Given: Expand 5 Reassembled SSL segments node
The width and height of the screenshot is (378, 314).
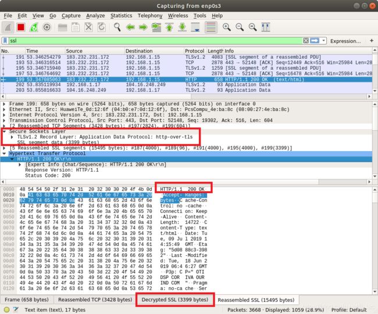Looking at the screenshot, I should (x=4, y=148).
